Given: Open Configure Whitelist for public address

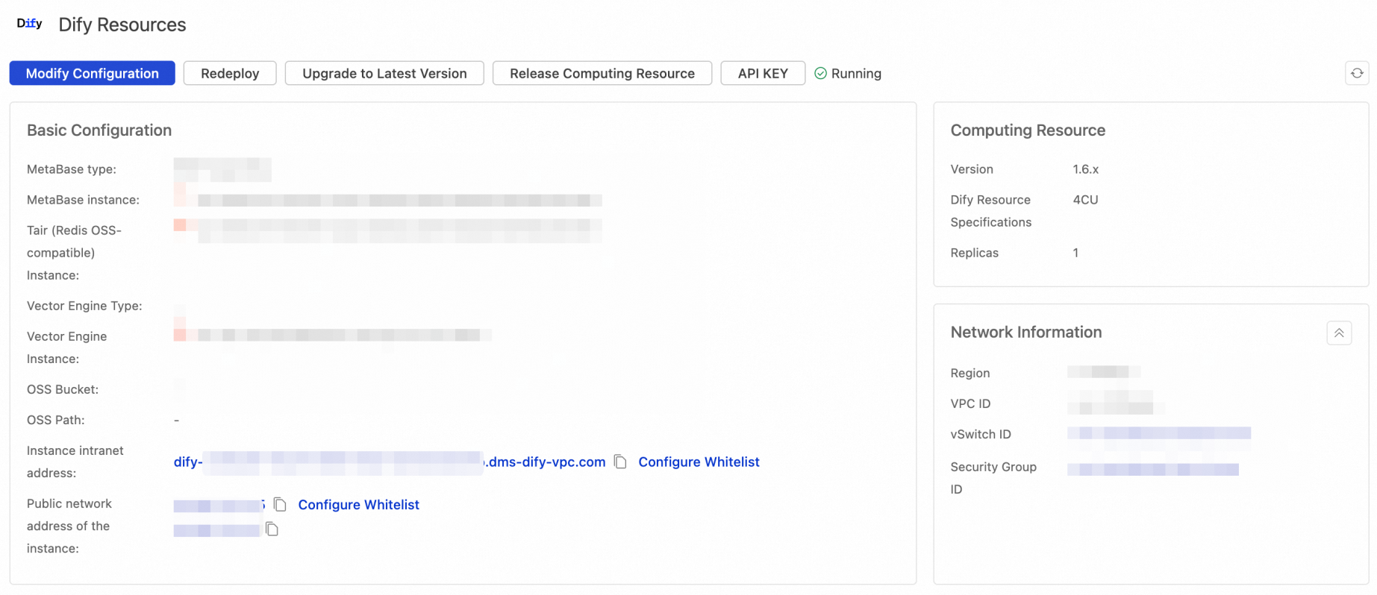Looking at the screenshot, I should (358, 505).
